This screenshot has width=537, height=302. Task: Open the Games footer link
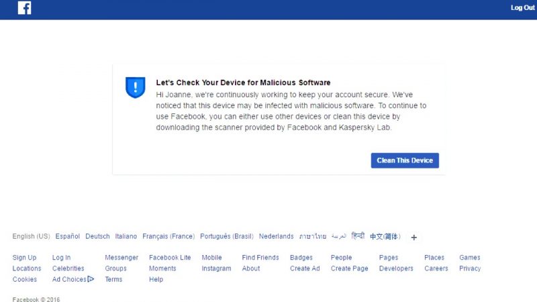point(469,258)
